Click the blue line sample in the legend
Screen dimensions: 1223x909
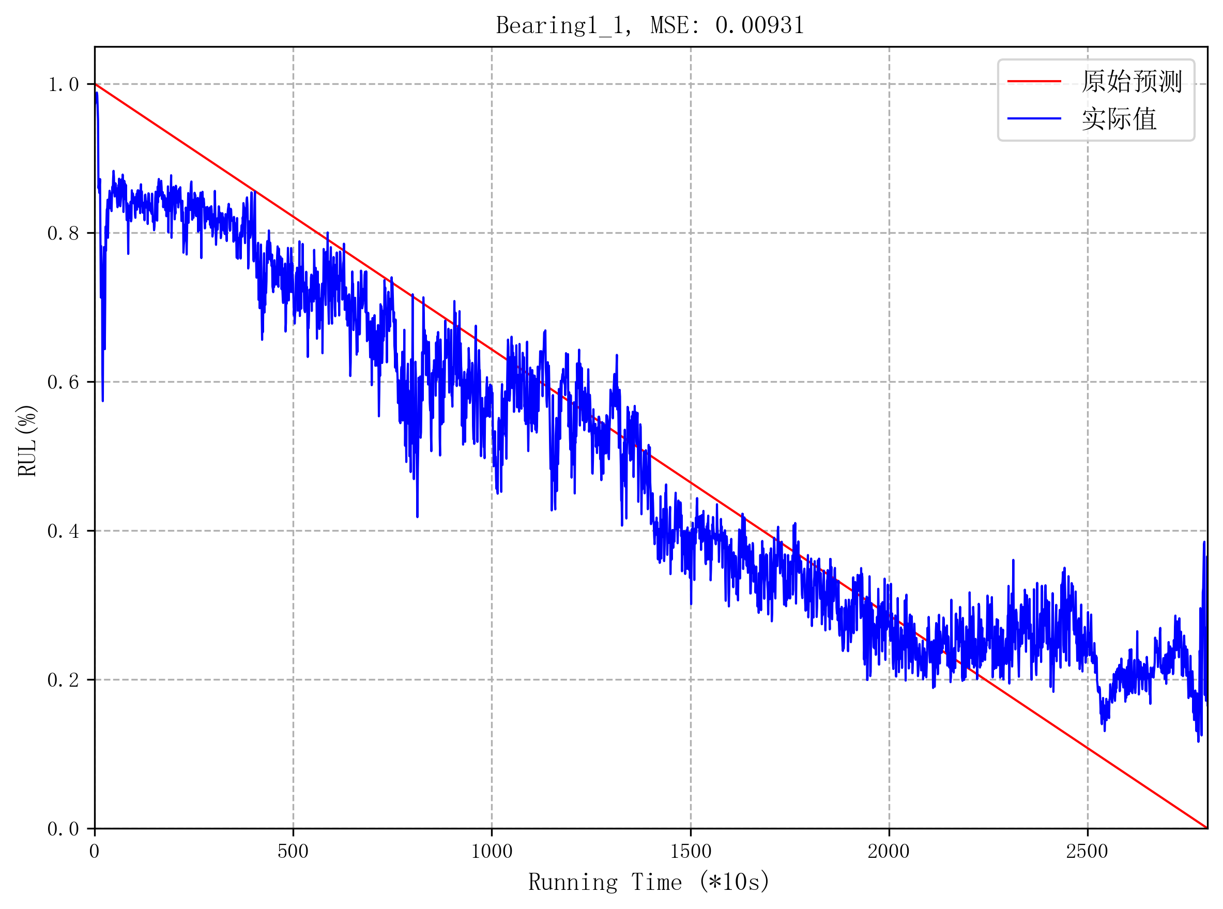(x=1034, y=118)
